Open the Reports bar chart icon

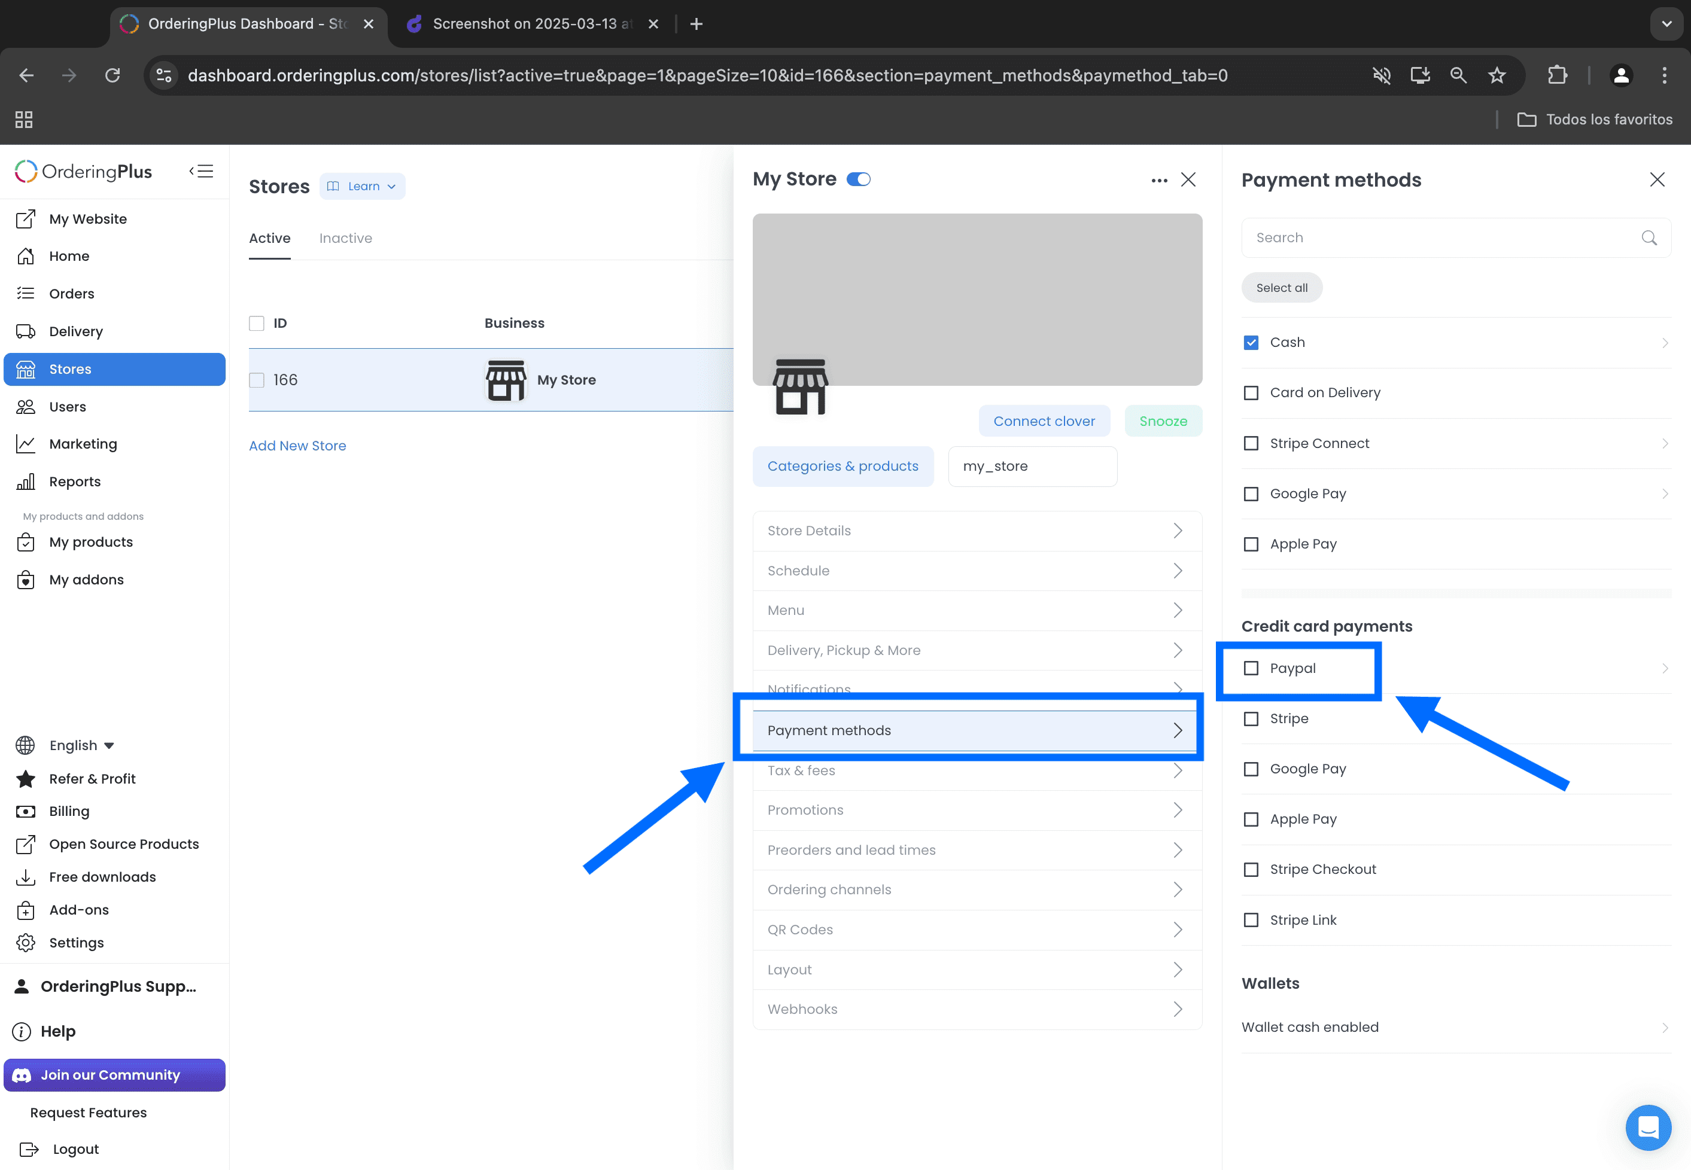tap(26, 482)
